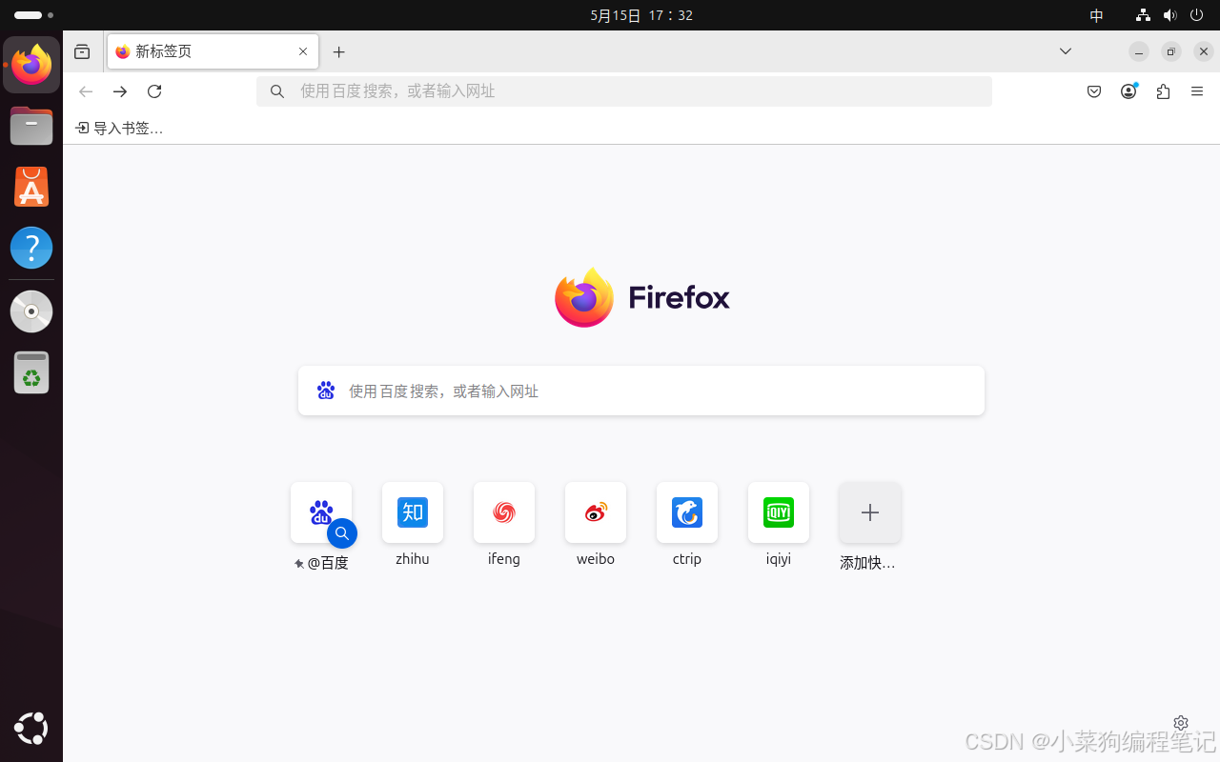Restore the Firefox window size
The image size is (1220, 762).
1171,51
